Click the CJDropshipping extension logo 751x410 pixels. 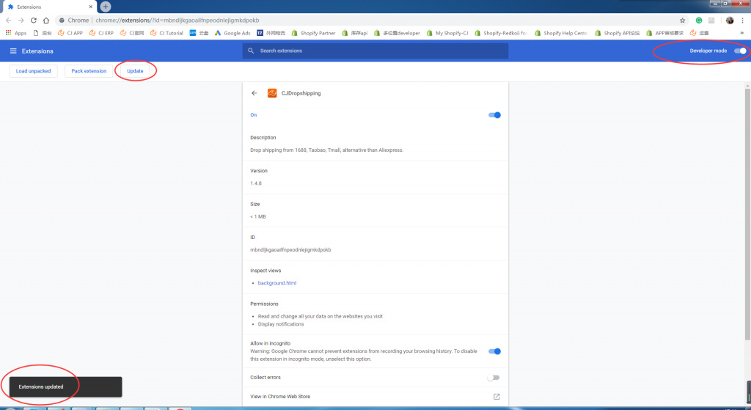pyautogui.click(x=272, y=93)
